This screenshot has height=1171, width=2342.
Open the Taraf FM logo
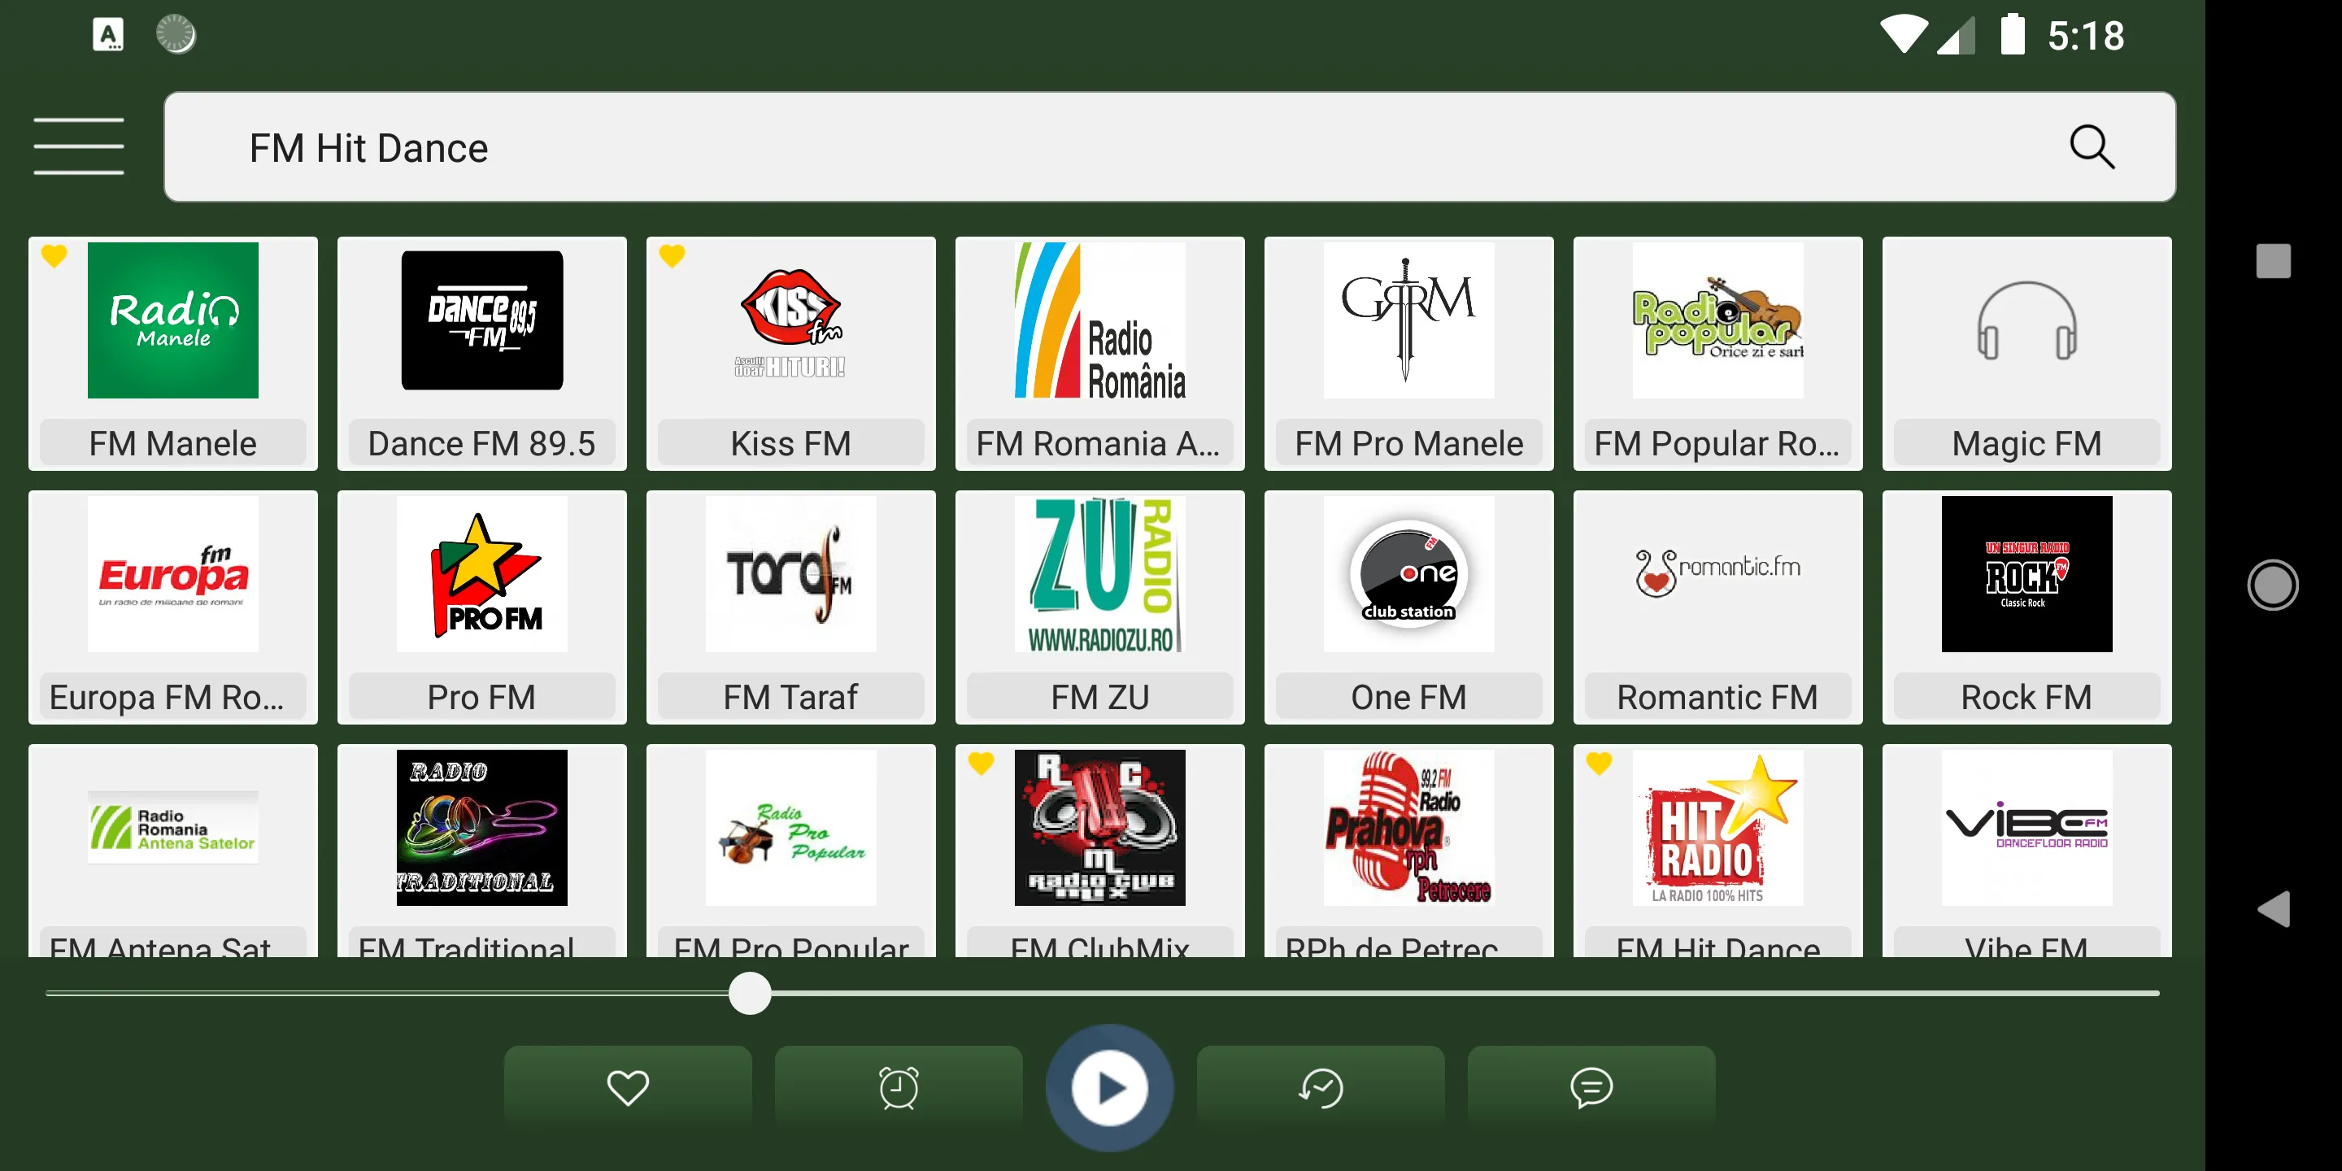[x=791, y=573]
